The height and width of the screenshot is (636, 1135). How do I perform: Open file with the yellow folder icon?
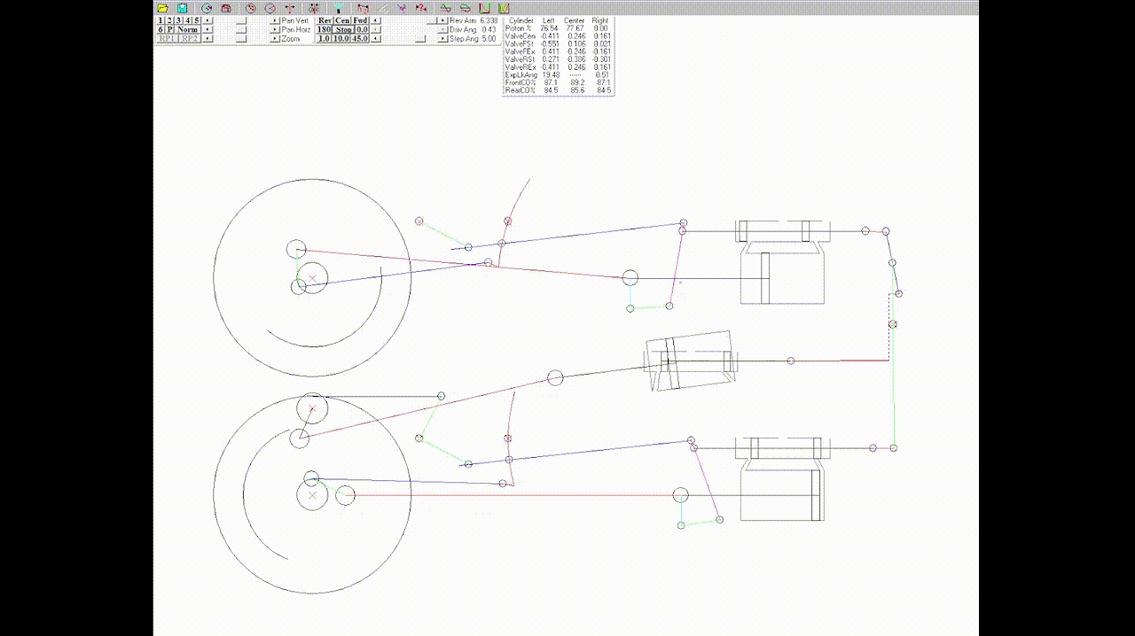coord(162,8)
